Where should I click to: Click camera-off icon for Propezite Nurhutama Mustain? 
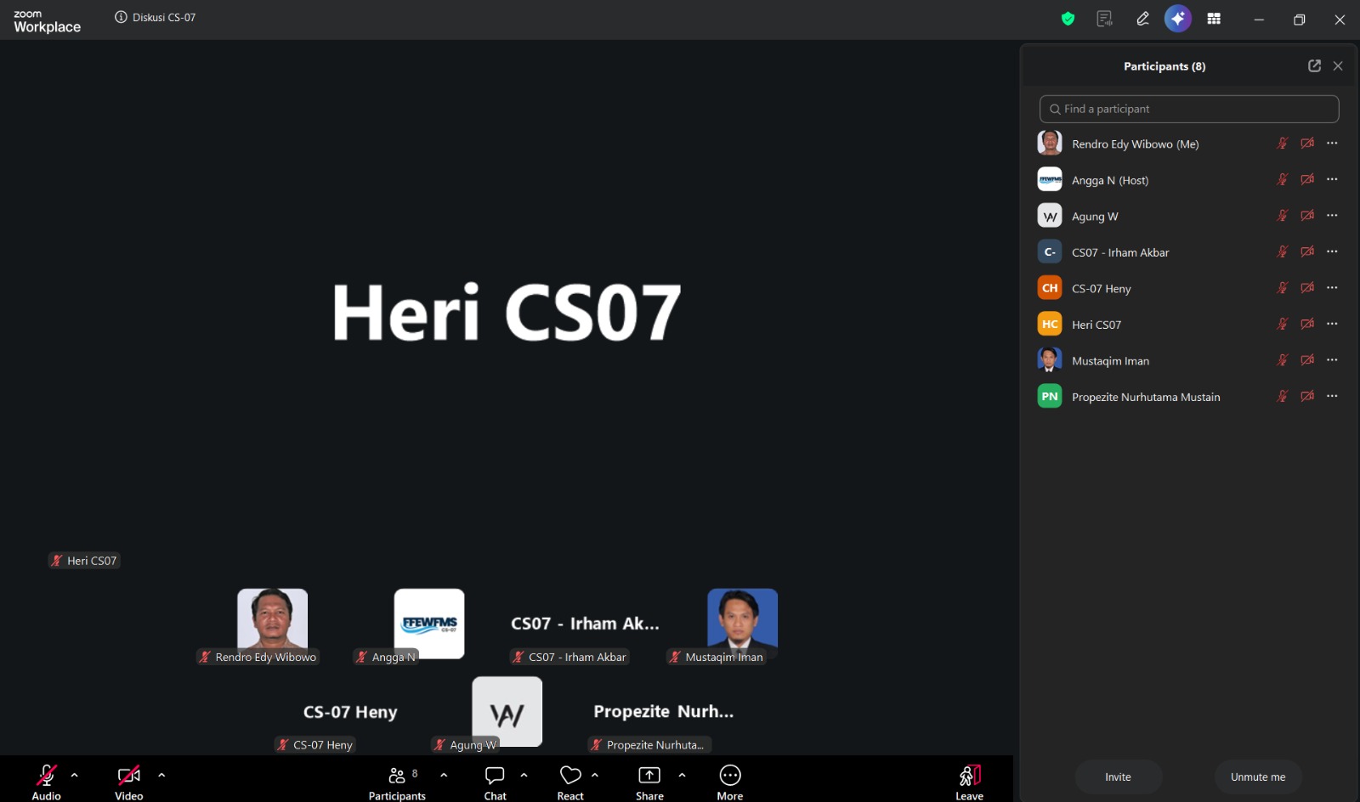[x=1307, y=396]
